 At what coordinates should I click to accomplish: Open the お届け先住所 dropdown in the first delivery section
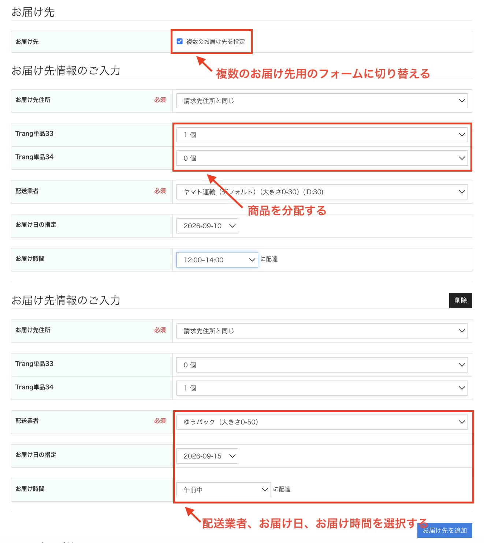tap(322, 101)
